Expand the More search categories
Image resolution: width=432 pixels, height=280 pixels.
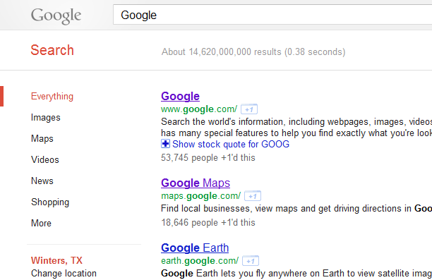pyautogui.click(x=41, y=223)
